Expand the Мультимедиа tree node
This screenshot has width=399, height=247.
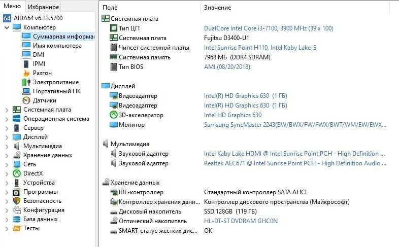click(x=7, y=147)
